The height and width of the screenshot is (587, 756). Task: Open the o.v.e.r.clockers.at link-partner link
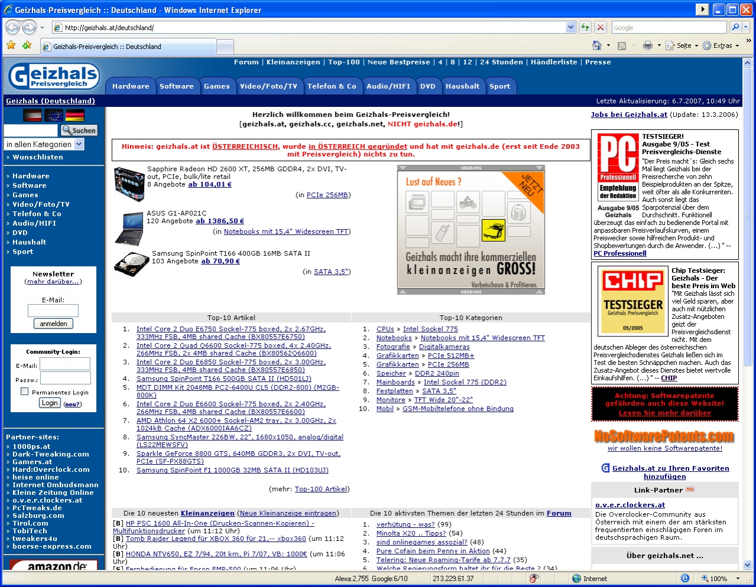pos(630,505)
